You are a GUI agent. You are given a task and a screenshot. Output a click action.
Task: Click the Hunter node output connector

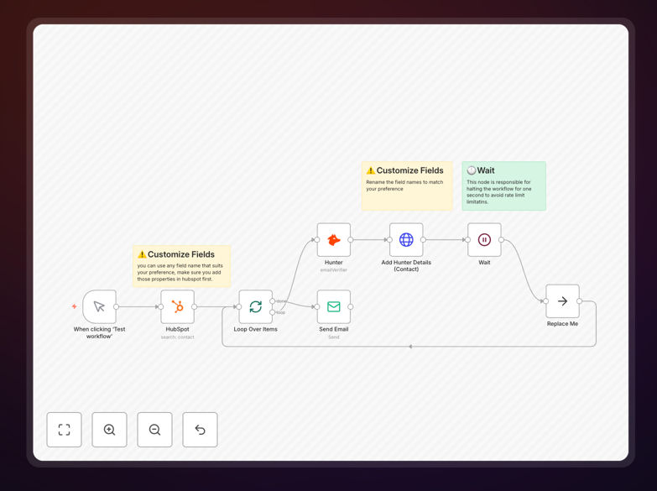tap(351, 240)
